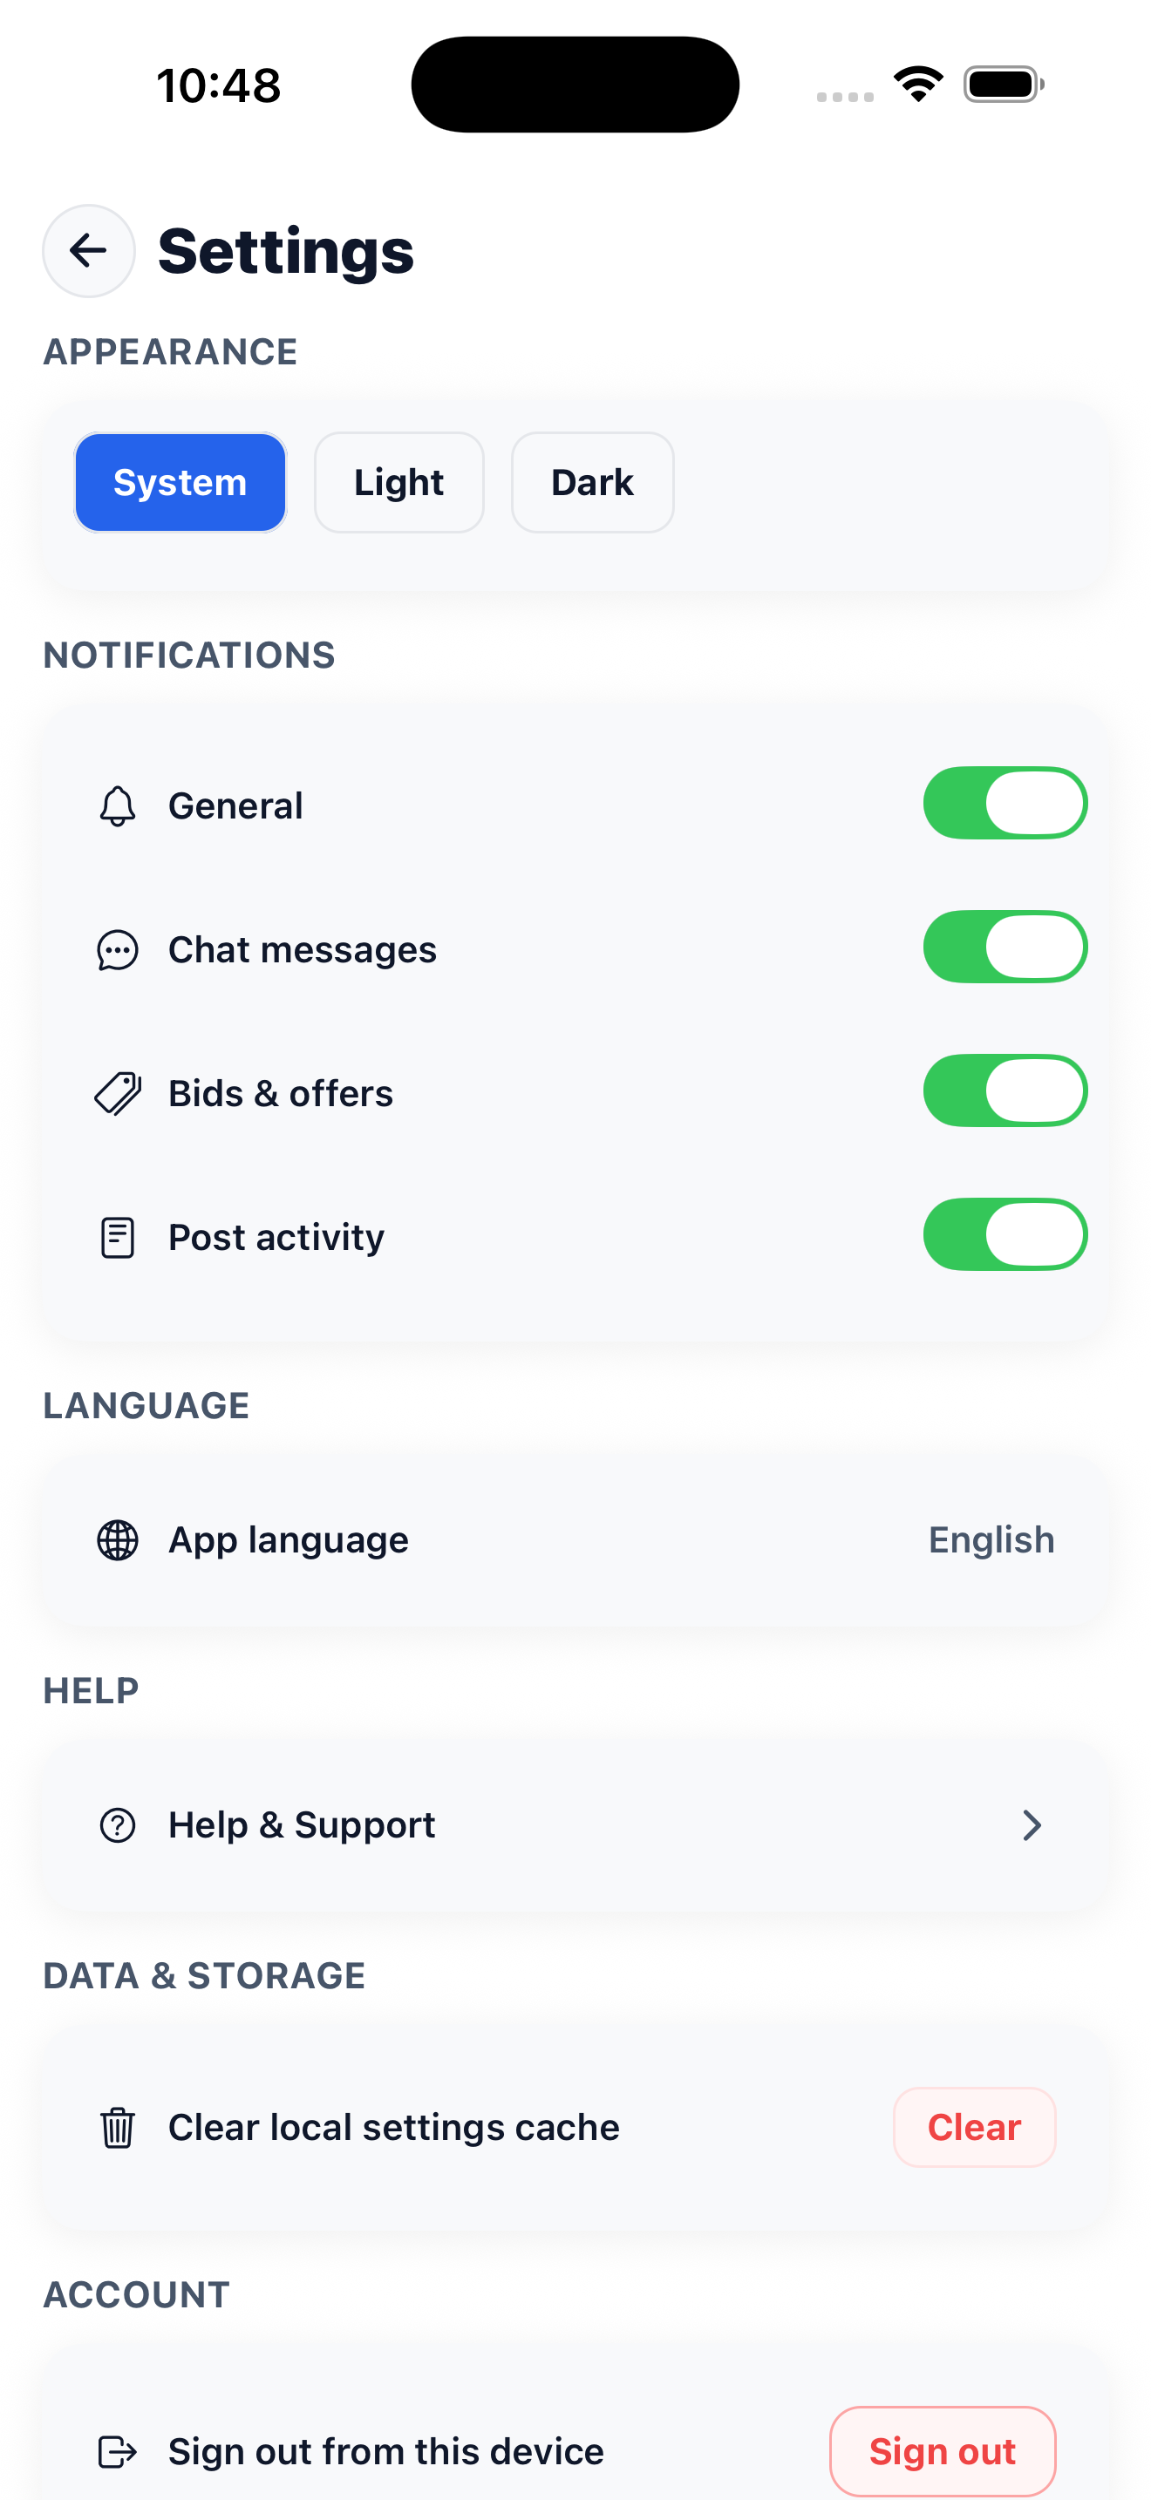This screenshot has width=1151, height=2500.
Task: Turn off General notifications toggle
Action: [x=1005, y=804]
